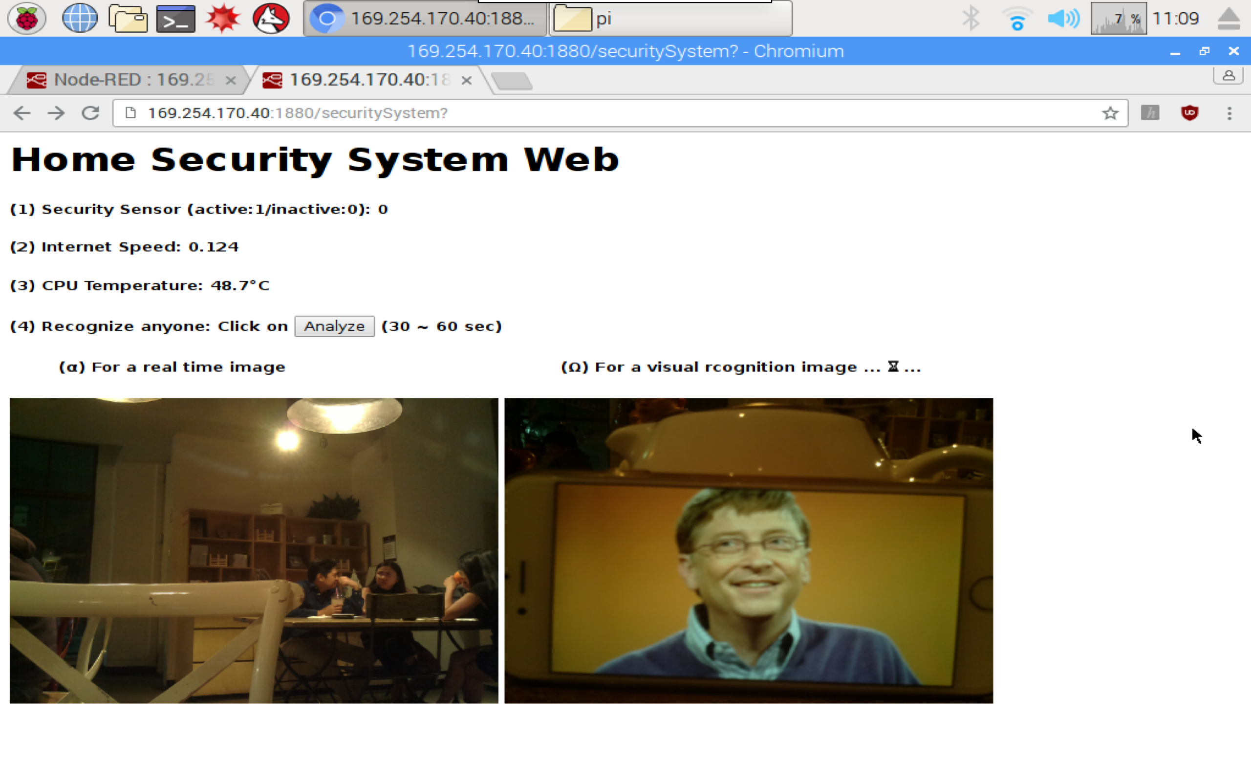Click the Bluetooth icon in the system tray
The width and height of the screenshot is (1251, 782).
pyautogui.click(x=971, y=18)
